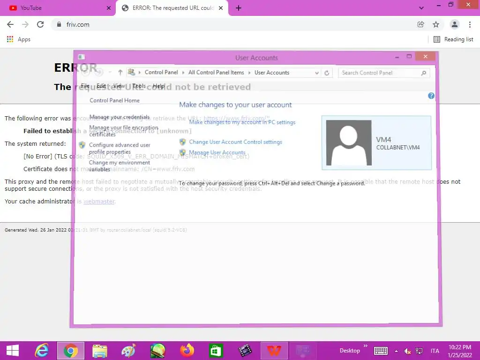Open WPS Office from the taskbar
The height and width of the screenshot is (360, 480).
click(x=274, y=351)
